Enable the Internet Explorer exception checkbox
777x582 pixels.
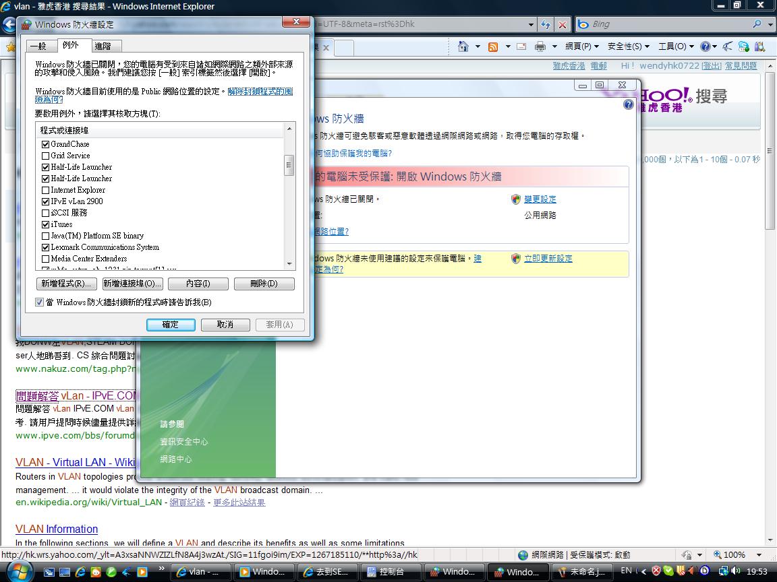click(46, 190)
